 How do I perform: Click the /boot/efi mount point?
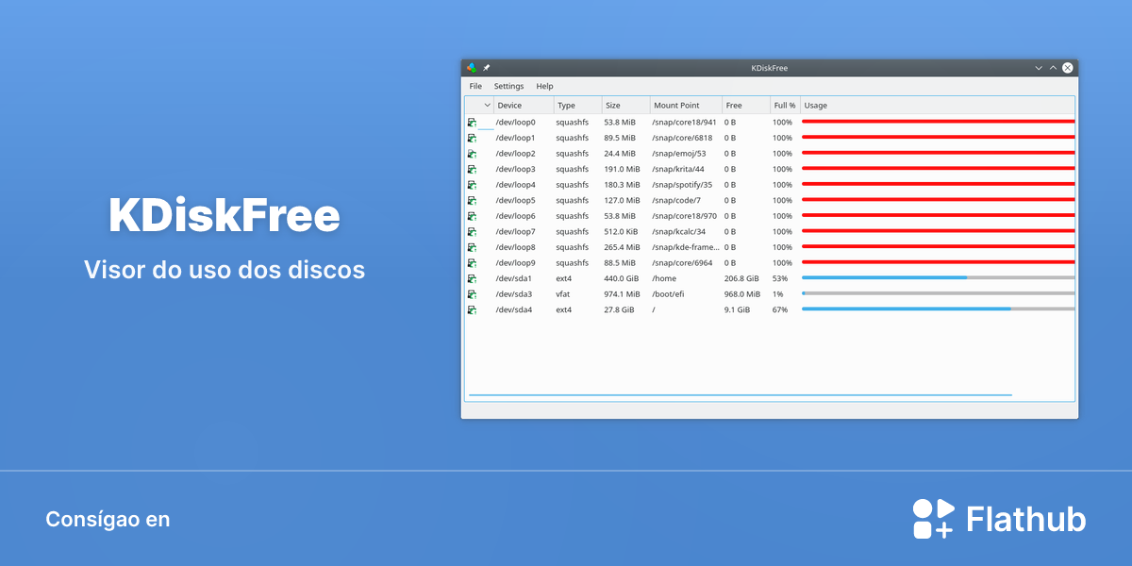point(668,294)
